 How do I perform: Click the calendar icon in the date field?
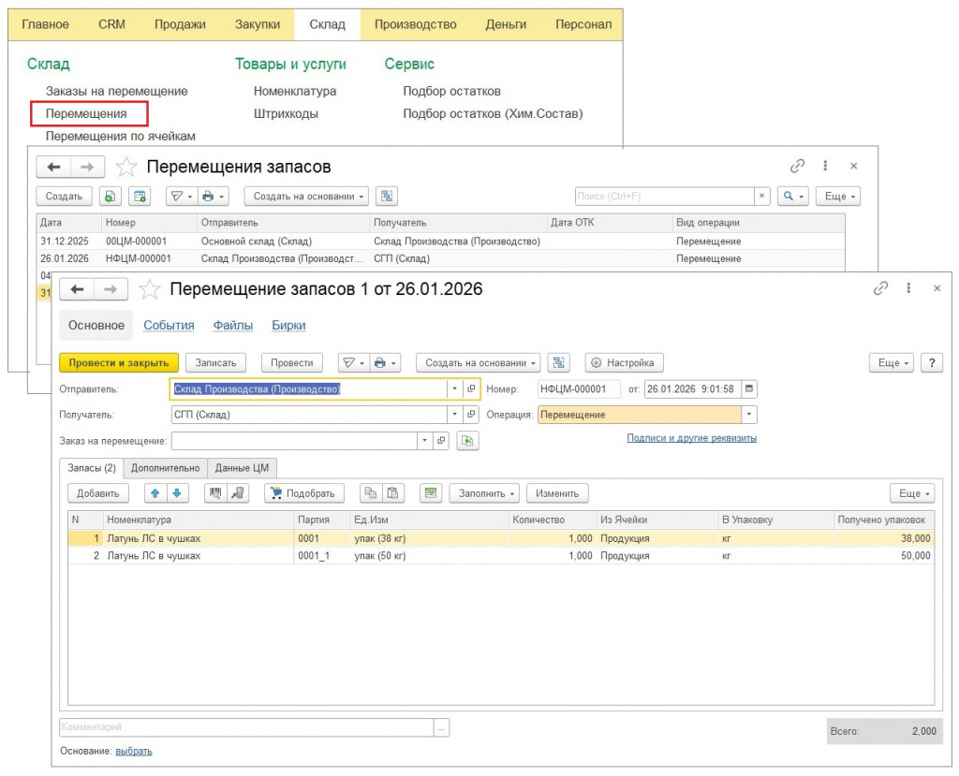pos(748,389)
